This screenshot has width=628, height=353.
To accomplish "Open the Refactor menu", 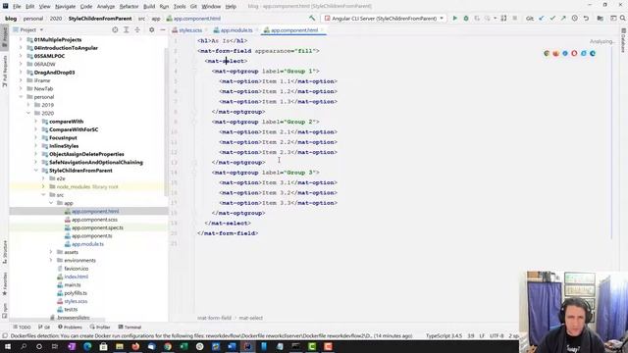I will pos(129,7).
